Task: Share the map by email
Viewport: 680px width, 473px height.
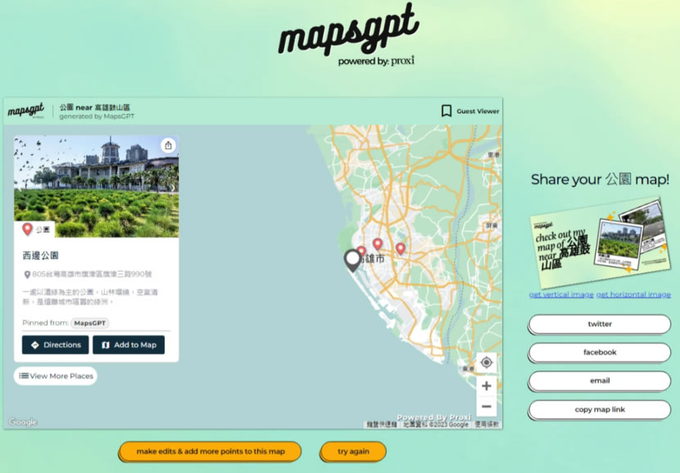Action: [x=600, y=381]
